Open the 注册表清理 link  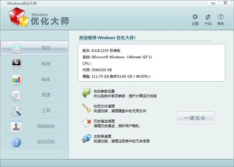(x=102, y=136)
